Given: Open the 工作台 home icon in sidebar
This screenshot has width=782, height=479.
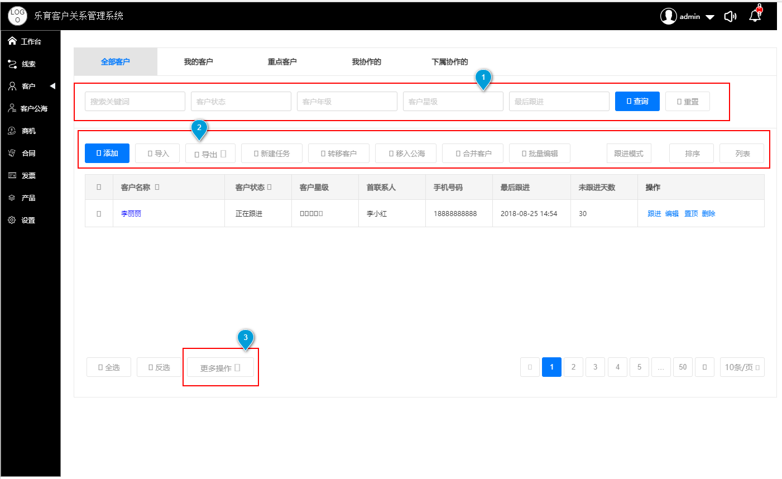Looking at the screenshot, I should [12, 41].
